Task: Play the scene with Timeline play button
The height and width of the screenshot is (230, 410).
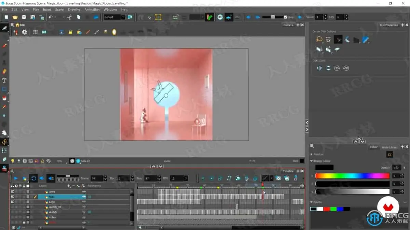Action: [16, 178]
